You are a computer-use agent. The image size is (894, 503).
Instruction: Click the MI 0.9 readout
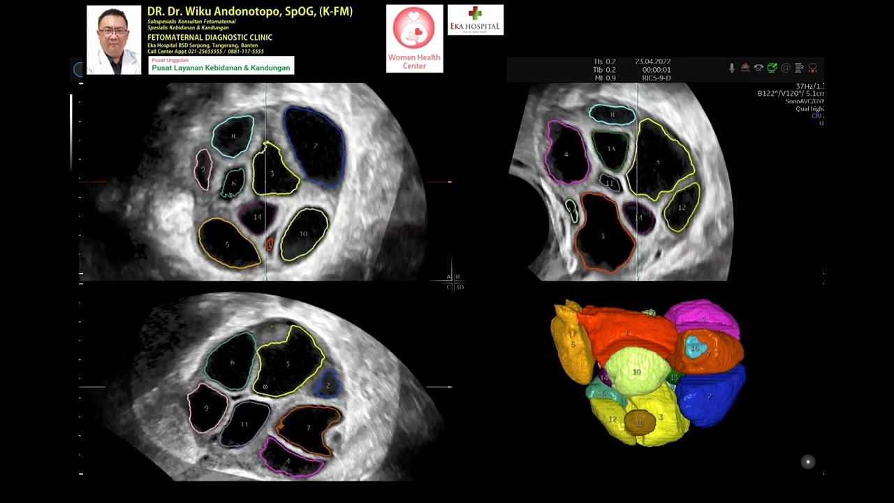point(605,78)
